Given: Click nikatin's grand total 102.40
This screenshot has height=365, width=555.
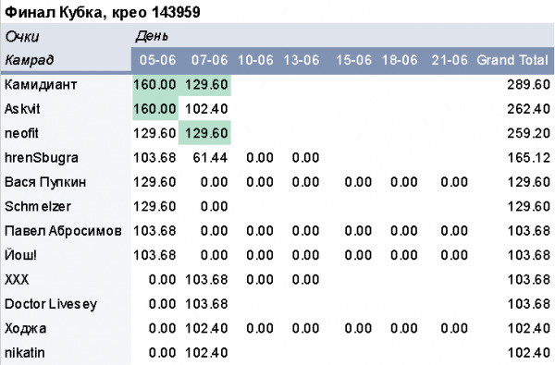Looking at the screenshot, I should point(528,353).
